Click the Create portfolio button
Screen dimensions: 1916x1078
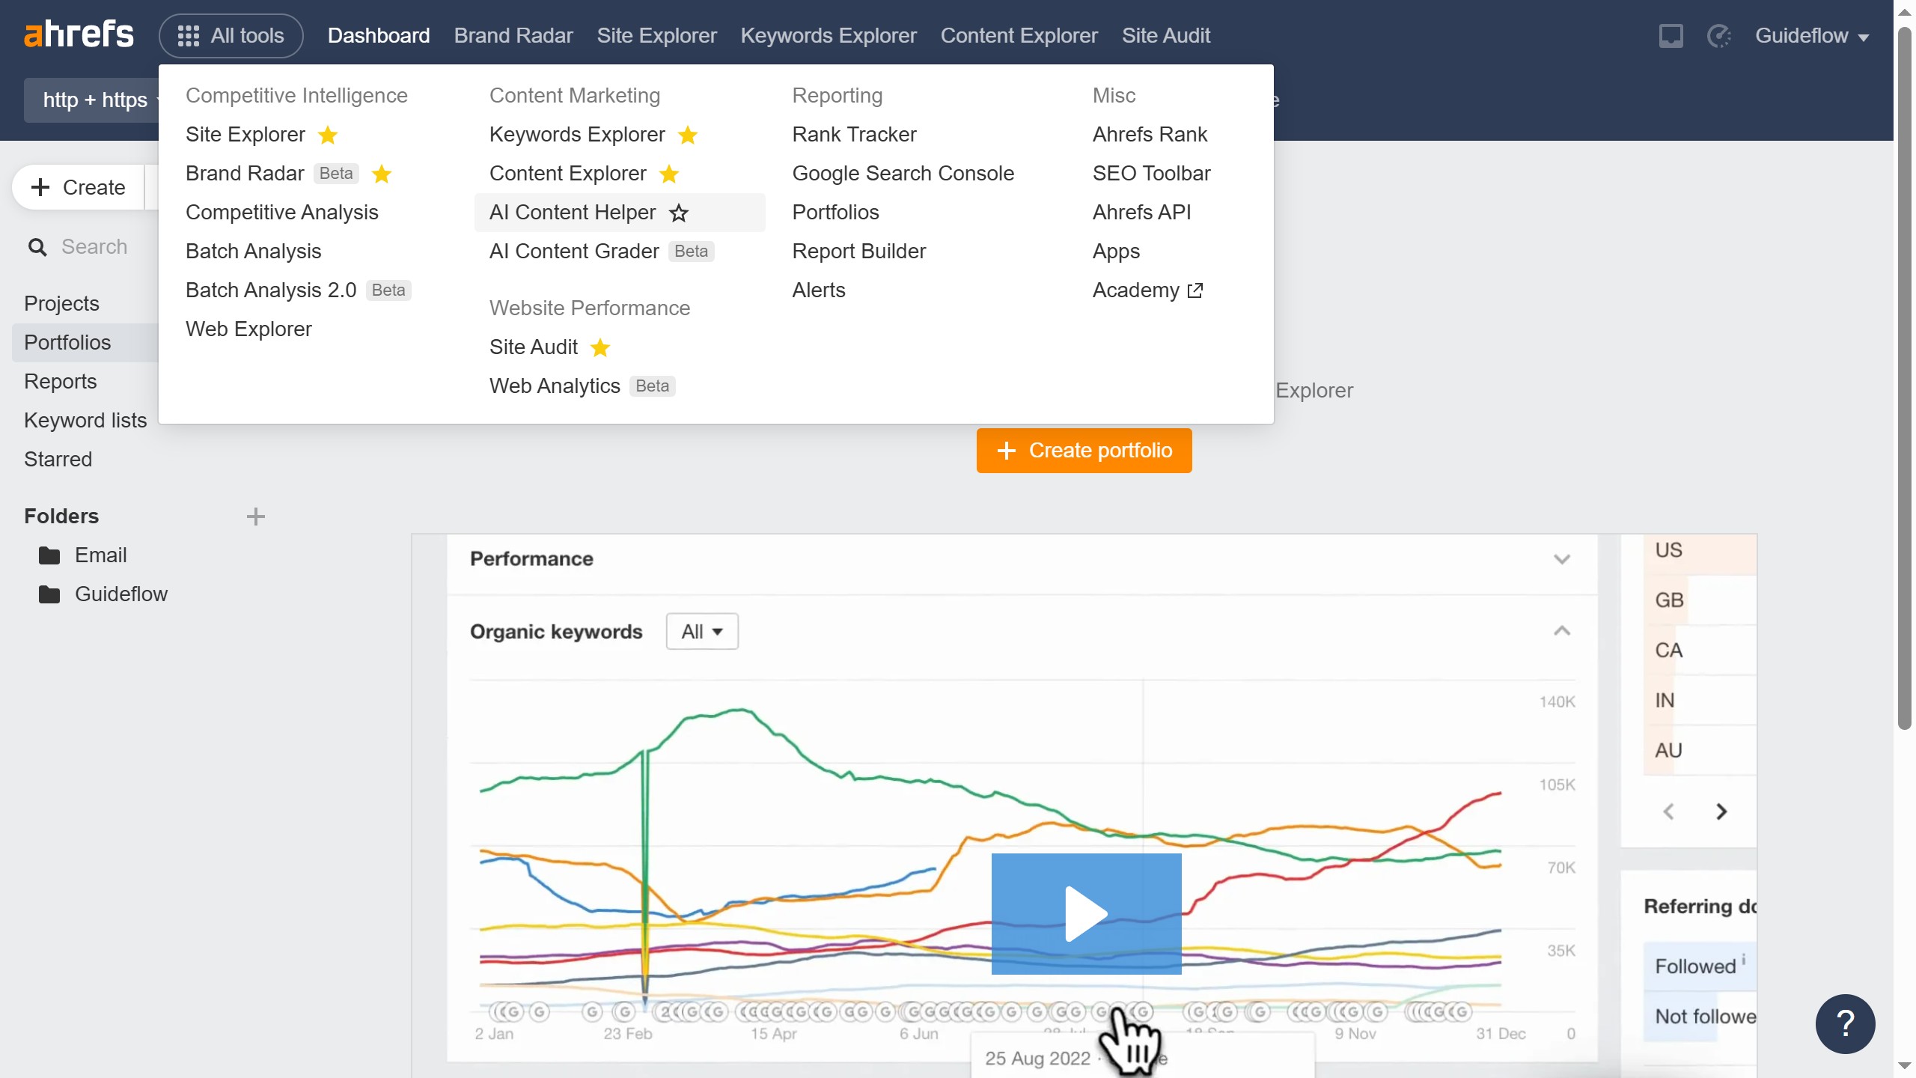tap(1084, 451)
